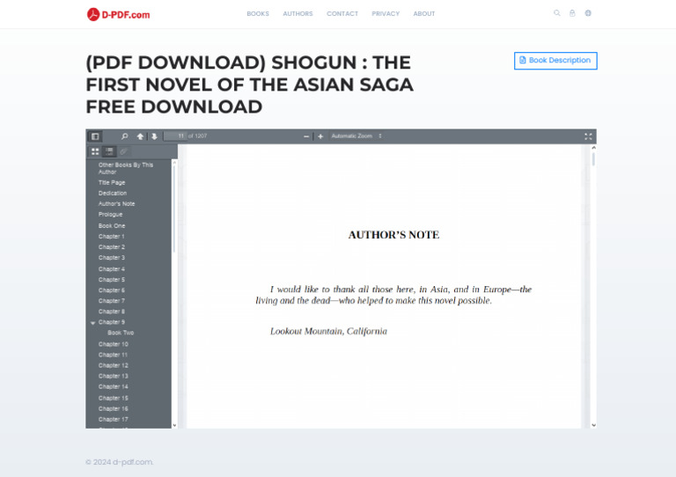Image resolution: width=676 pixels, height=477 pixels.
Task: Open Book One outline entry
Action: tap(112, 225)
